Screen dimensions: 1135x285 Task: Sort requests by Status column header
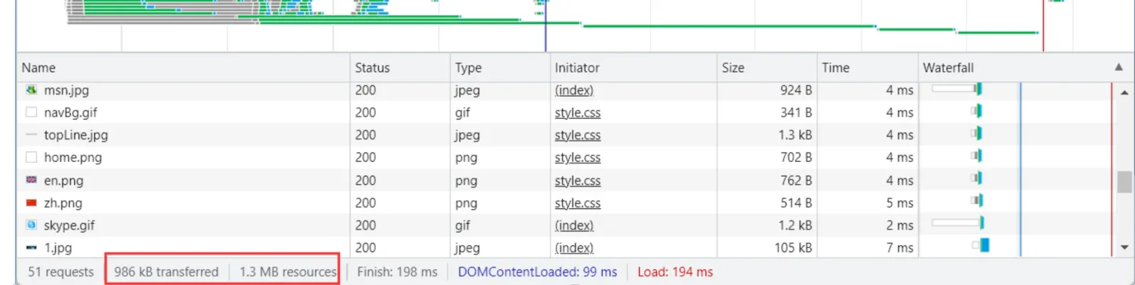tap(372, 68)
